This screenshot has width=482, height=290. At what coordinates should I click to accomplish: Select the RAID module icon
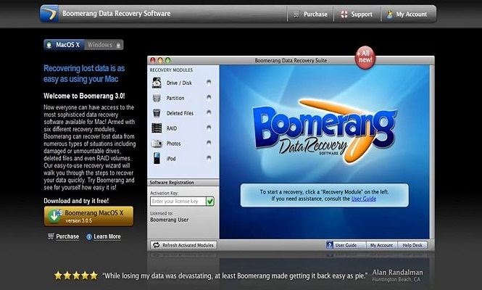coord(157,128)
